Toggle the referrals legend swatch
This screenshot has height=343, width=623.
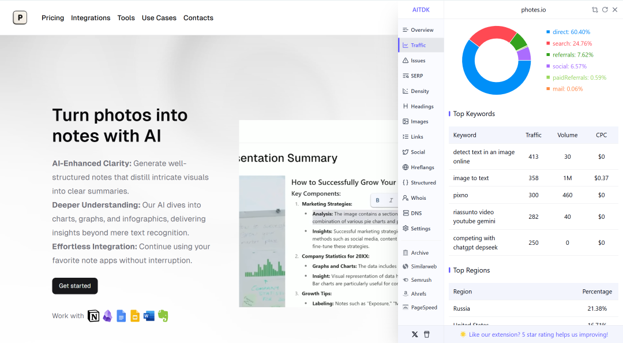tap(549, 55)
